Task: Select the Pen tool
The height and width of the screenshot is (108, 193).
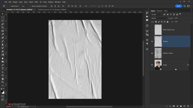Action: (x=3, y=65)
